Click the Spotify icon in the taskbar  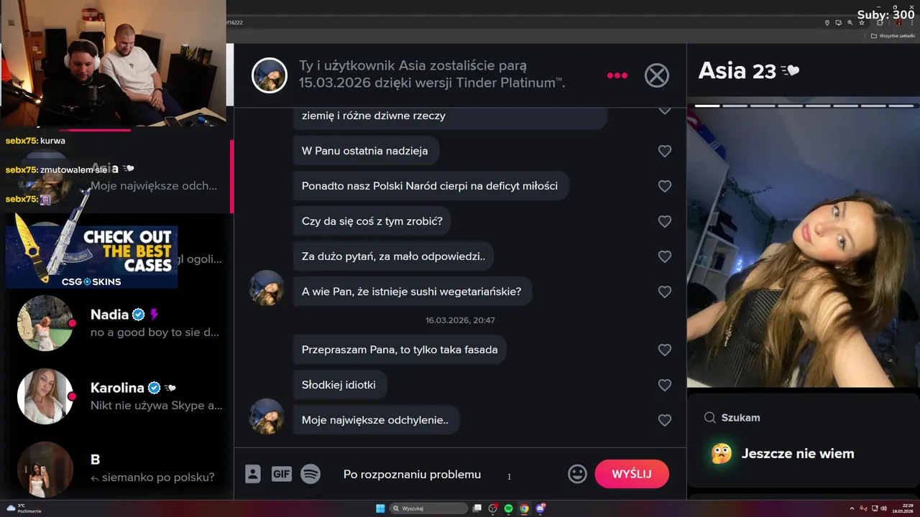point(508,508)
